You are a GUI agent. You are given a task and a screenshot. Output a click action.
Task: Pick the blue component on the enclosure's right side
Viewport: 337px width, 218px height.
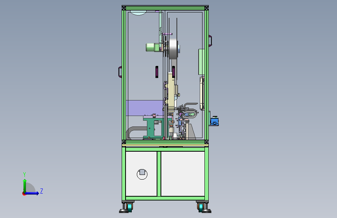tap(214, 121)
